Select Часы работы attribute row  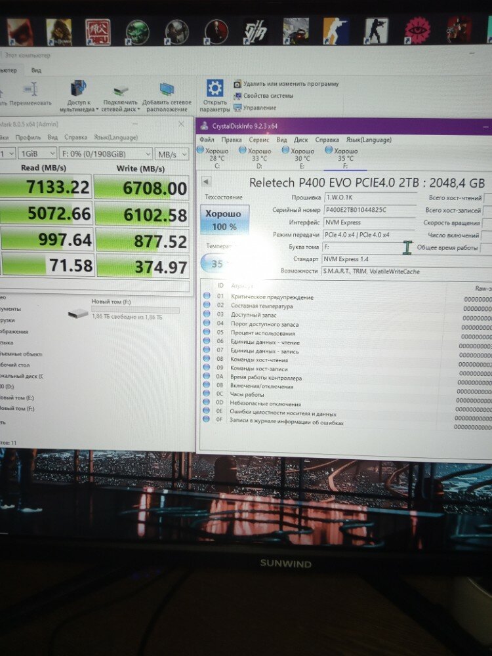point(347,395)
